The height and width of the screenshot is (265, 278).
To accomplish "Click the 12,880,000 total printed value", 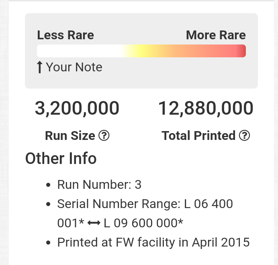I will pos(206,109).
